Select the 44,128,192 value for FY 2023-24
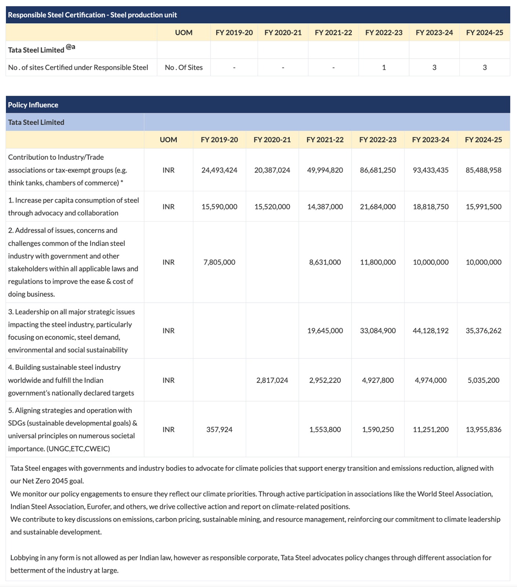The height and width of the screenshot is (587, 517). pyautogui.click(x=430, y=331)
